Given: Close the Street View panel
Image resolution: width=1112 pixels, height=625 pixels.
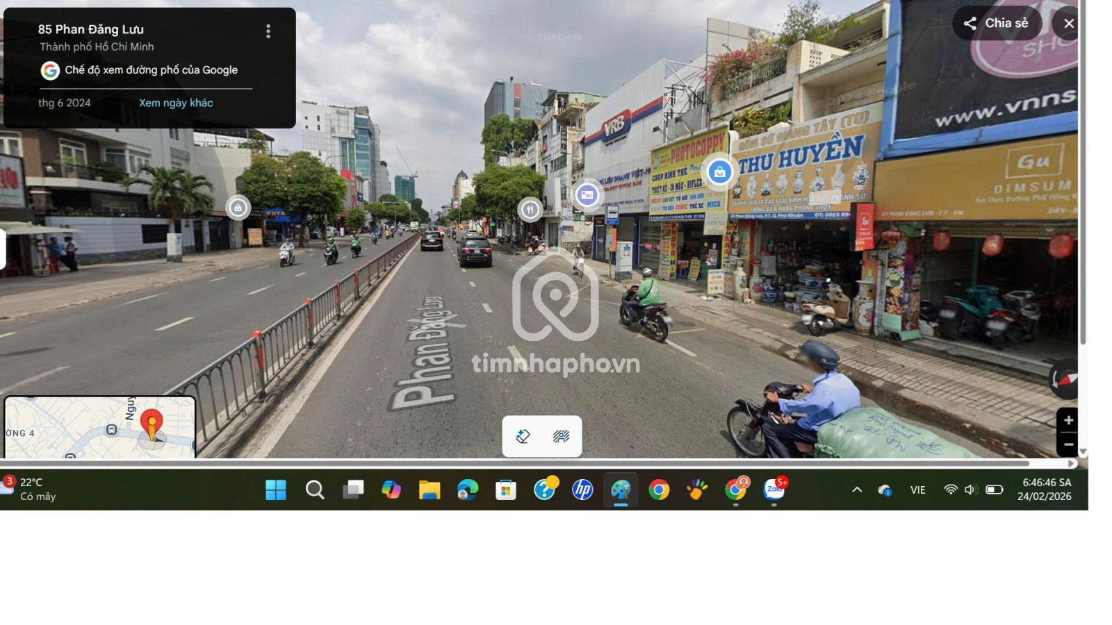Looking at the screenshot, I should pos(1068,24).
